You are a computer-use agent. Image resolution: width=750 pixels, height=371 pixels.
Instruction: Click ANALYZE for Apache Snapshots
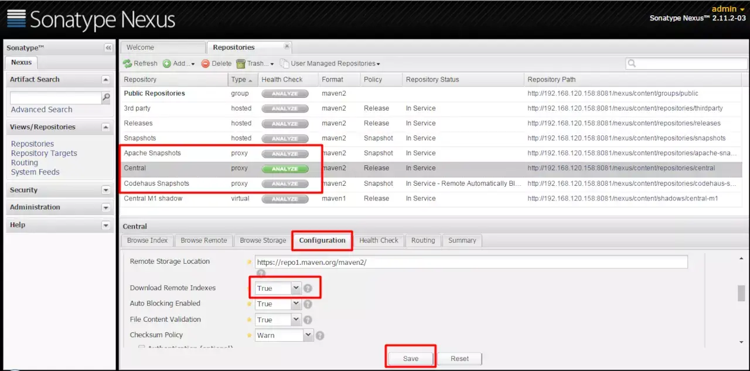[285, 154]
